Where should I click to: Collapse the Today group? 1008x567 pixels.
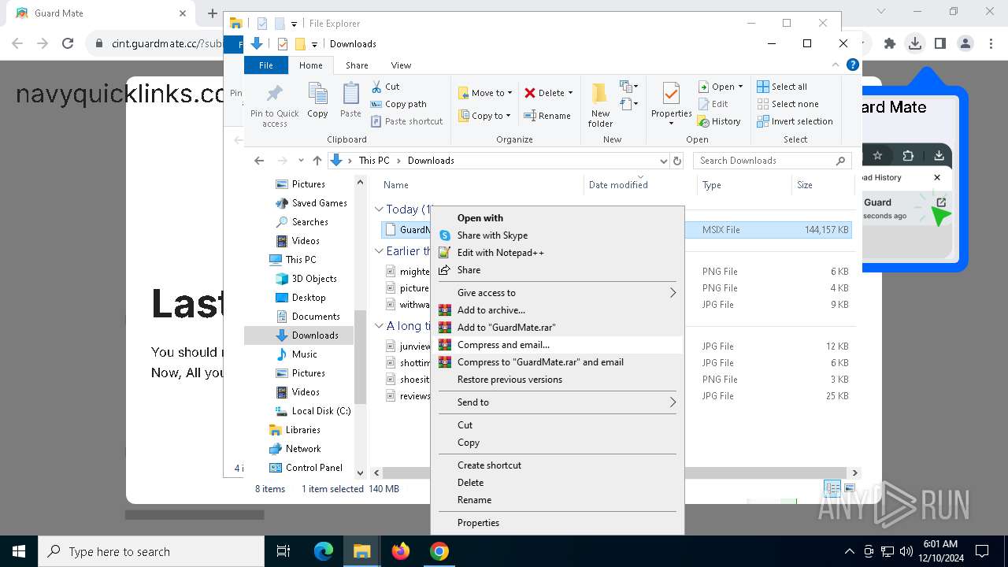(379, 209)
